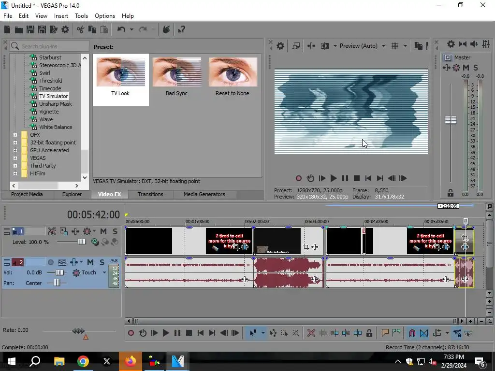Image resolution: width=495 pixels, height=371 pixels.
Task: Mute video track 1
Action: 103,231
